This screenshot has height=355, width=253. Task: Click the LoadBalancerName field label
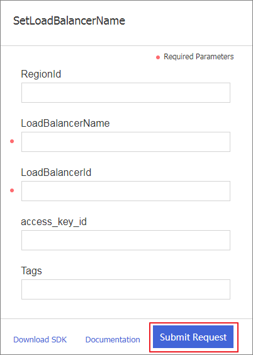pyautogui.click(x=65, y=124)
